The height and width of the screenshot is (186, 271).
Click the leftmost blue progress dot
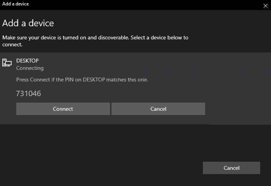click(x=145, y=73)
